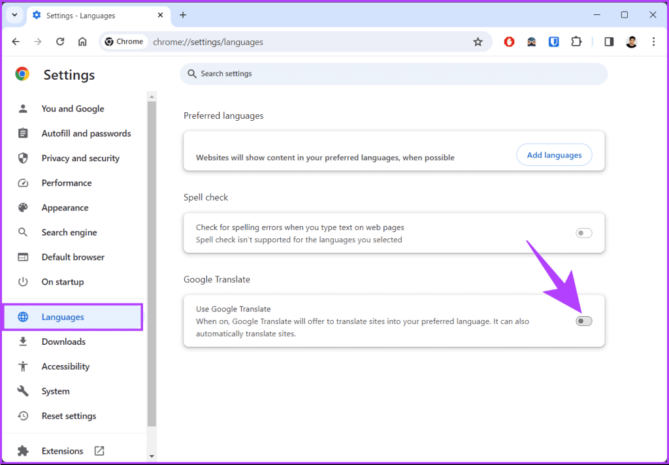Expand the tab search chevron
Screen dimensions: 669x465
(14, 14)
